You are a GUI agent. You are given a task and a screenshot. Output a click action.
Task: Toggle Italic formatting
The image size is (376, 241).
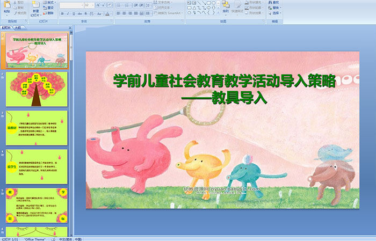tap(68, 13)
